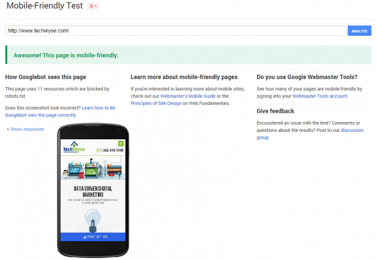
Task: Click the factory illustration banner in preview
Action: click(x=92, y=168)
